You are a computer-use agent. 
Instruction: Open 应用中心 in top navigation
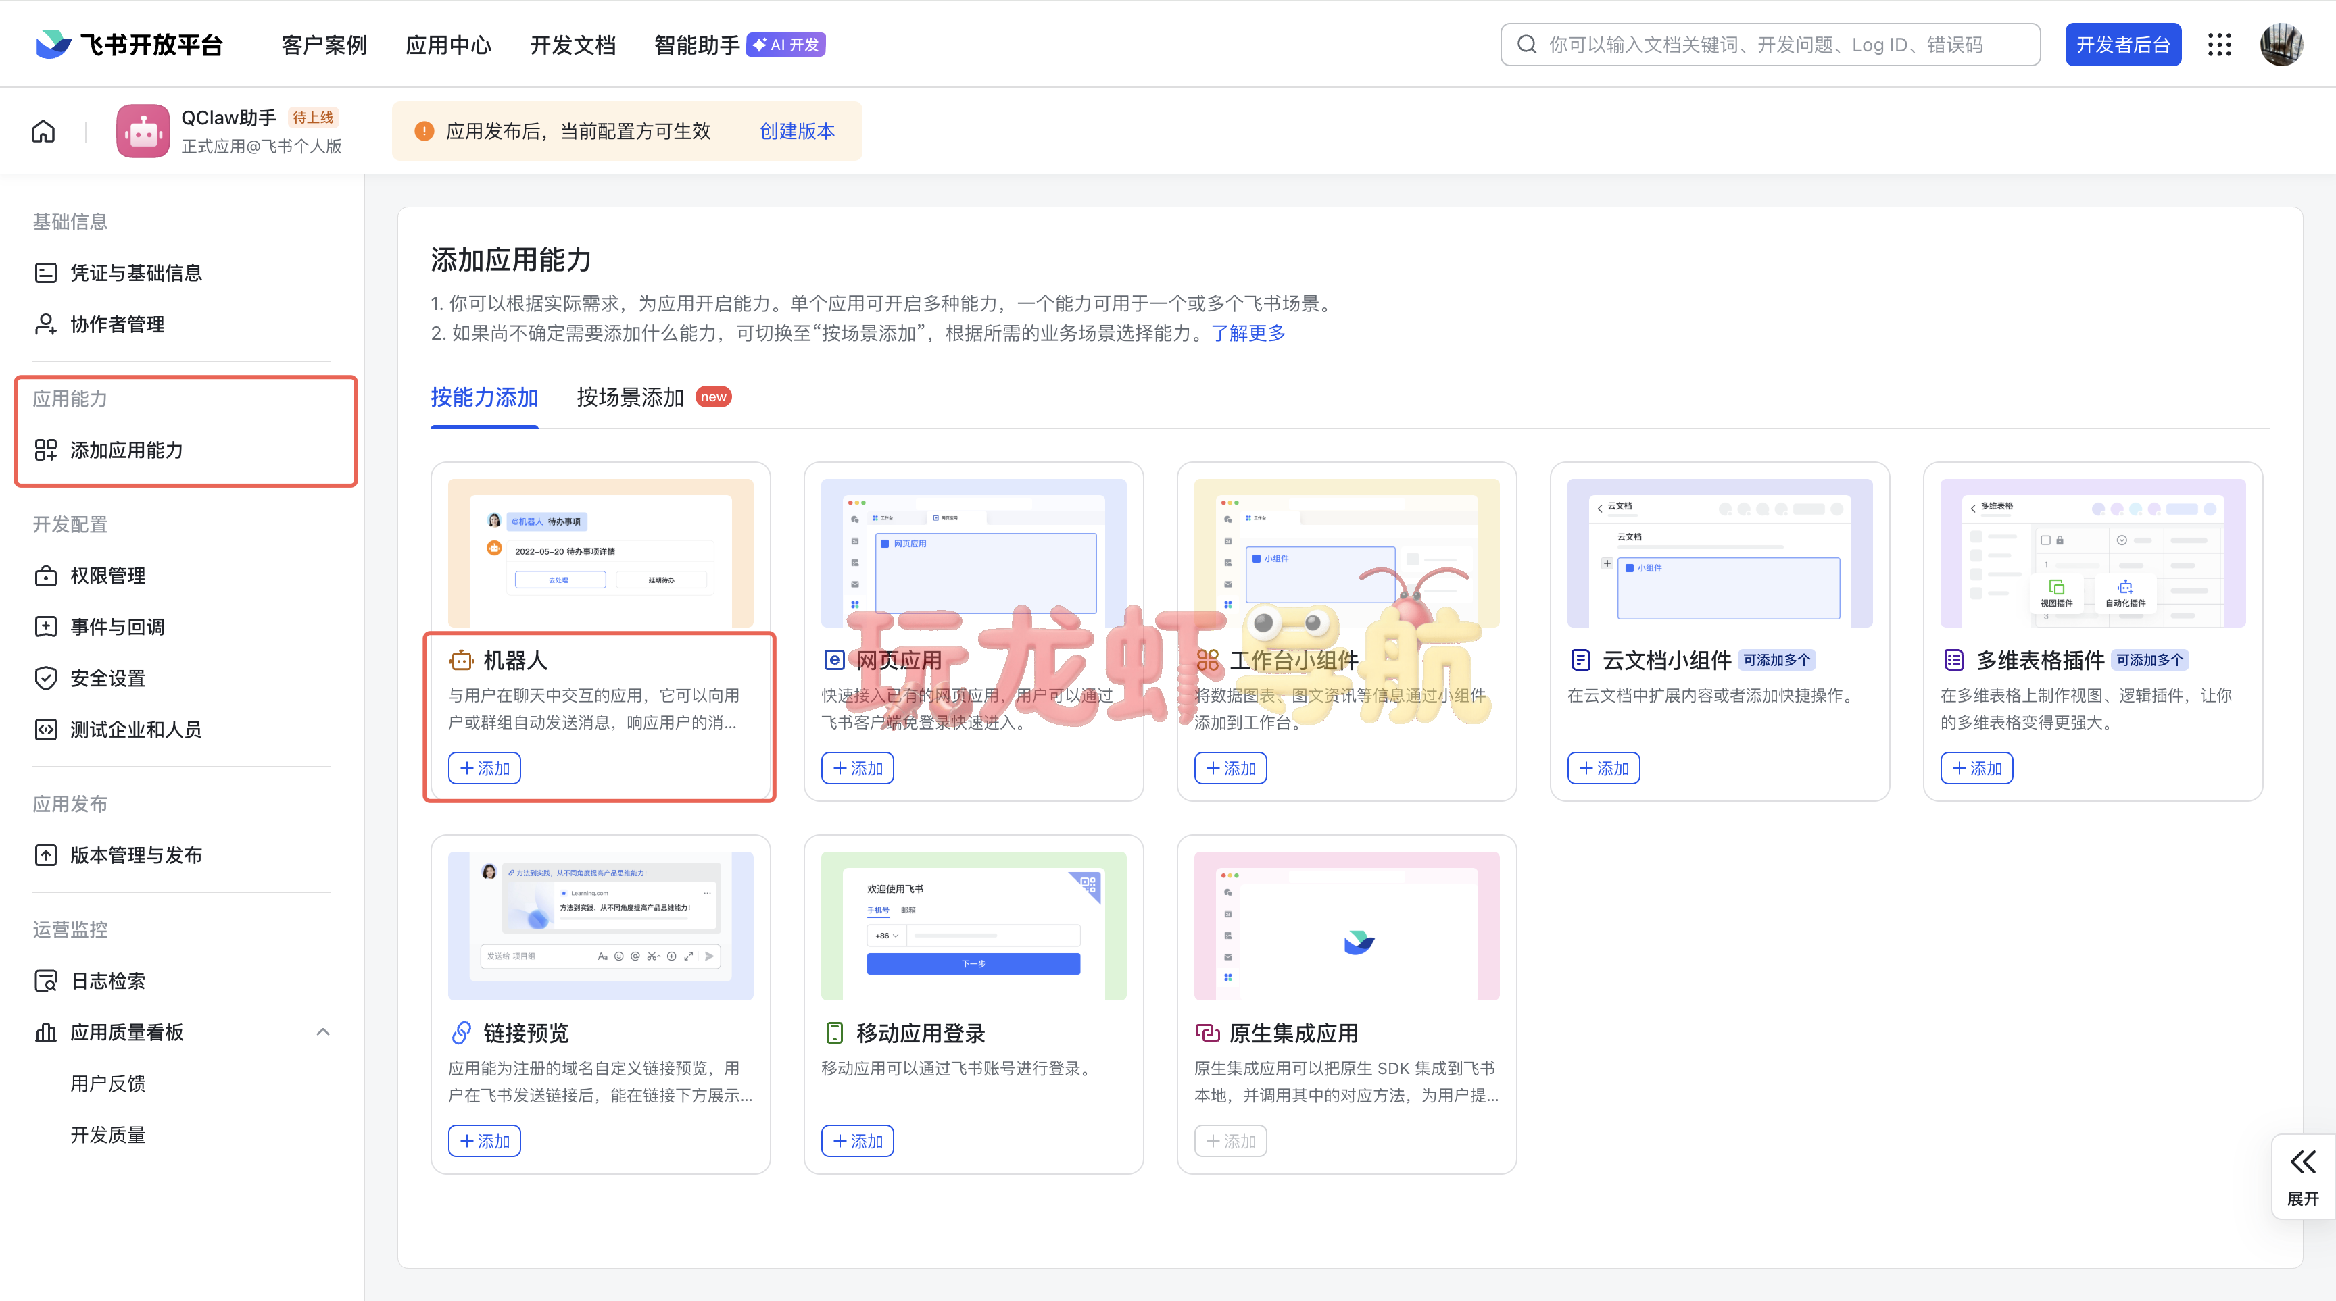click(x=448, y=45)
